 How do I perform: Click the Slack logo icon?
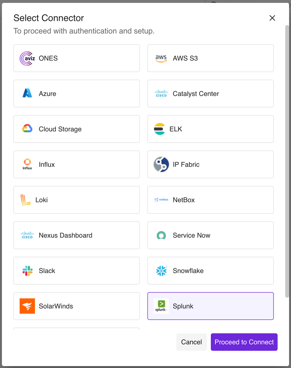pos(27,271)
